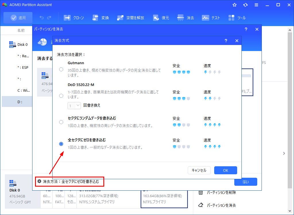Open the Test (テスト) tool
This screenshot has height=215, width=294.
tap(205, 18)
